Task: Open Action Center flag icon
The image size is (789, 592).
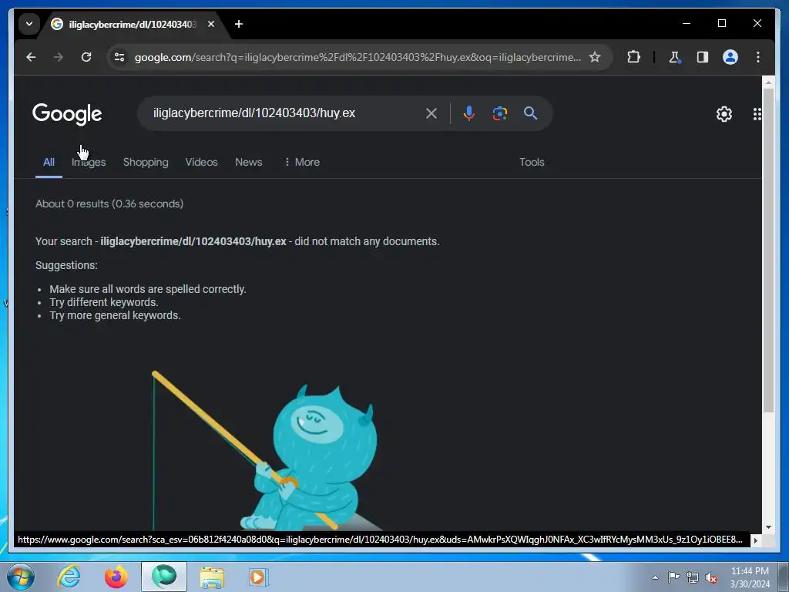Action: pos(673,577)
